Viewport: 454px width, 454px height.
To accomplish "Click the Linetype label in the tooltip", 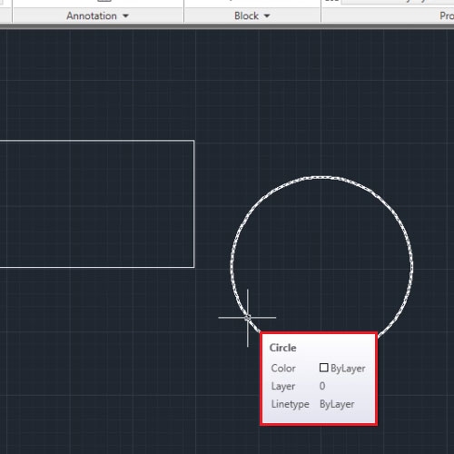I will click(290, 404).
